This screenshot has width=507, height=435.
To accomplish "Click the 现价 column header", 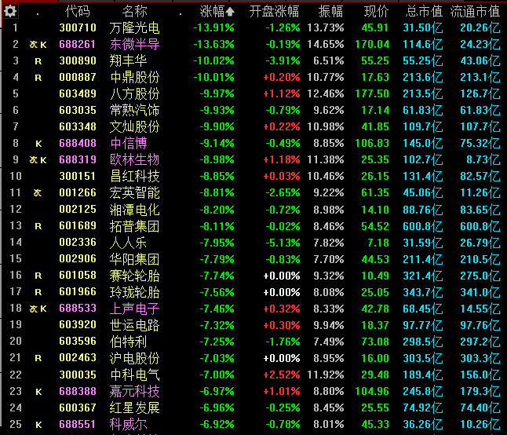I will [376, 11].
